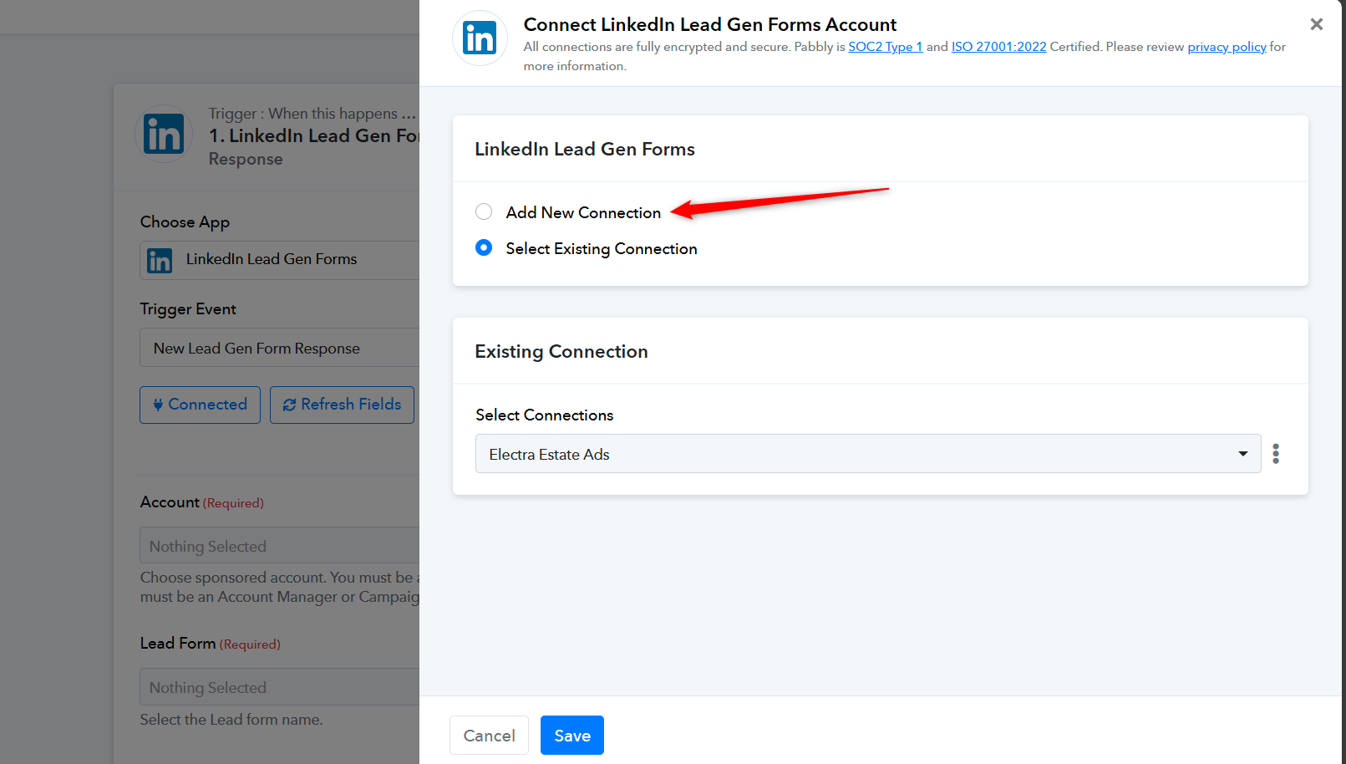Open the Choose App LinkedIn Lead Gen Forms dropdown

(x=279, y=260)
